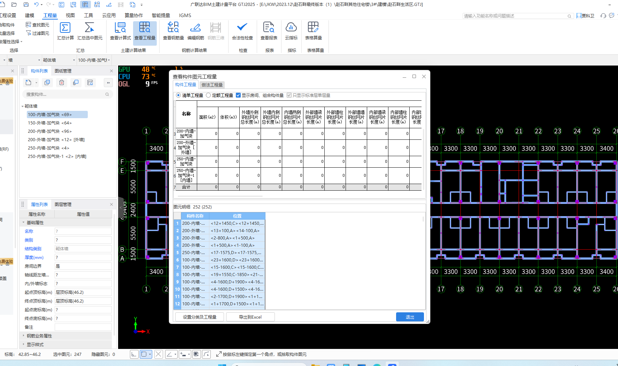This screenshot has width=618, height=366.
Task: Collapse 基础属性 property group
Action: coord(24,222)
